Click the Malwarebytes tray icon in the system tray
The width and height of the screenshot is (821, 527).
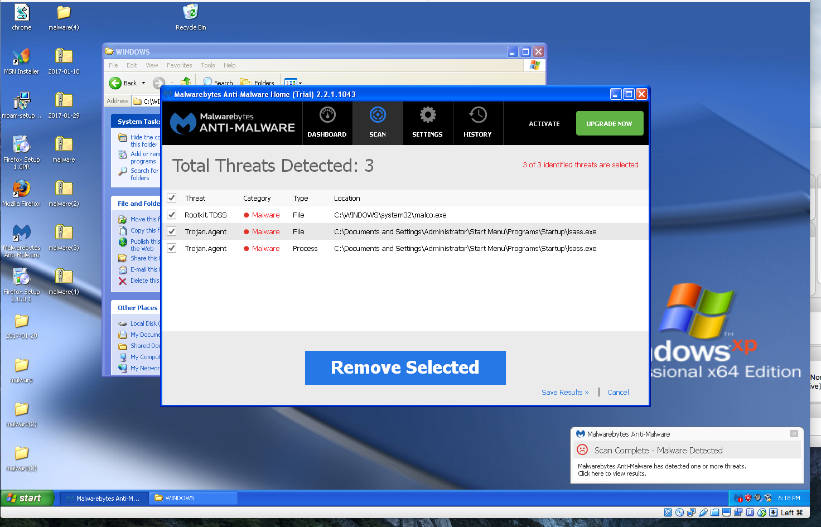(x=738, y=498)
